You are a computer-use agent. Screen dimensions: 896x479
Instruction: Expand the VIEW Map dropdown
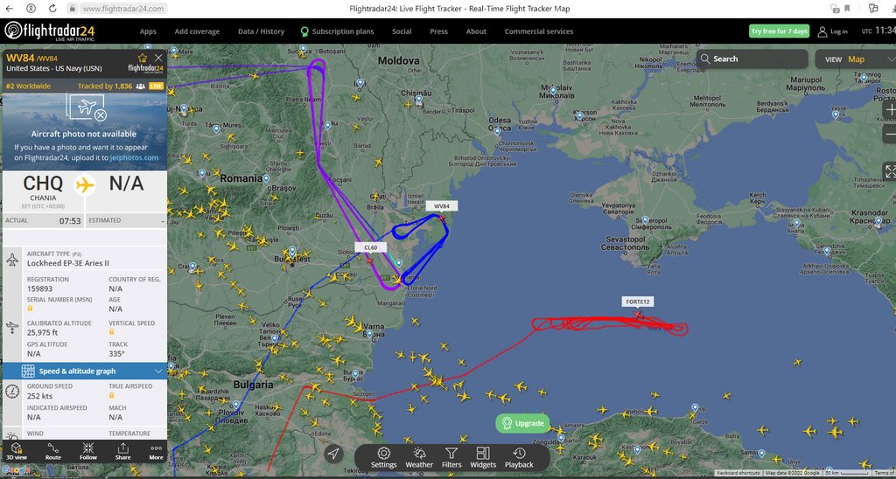coord(856,59)
